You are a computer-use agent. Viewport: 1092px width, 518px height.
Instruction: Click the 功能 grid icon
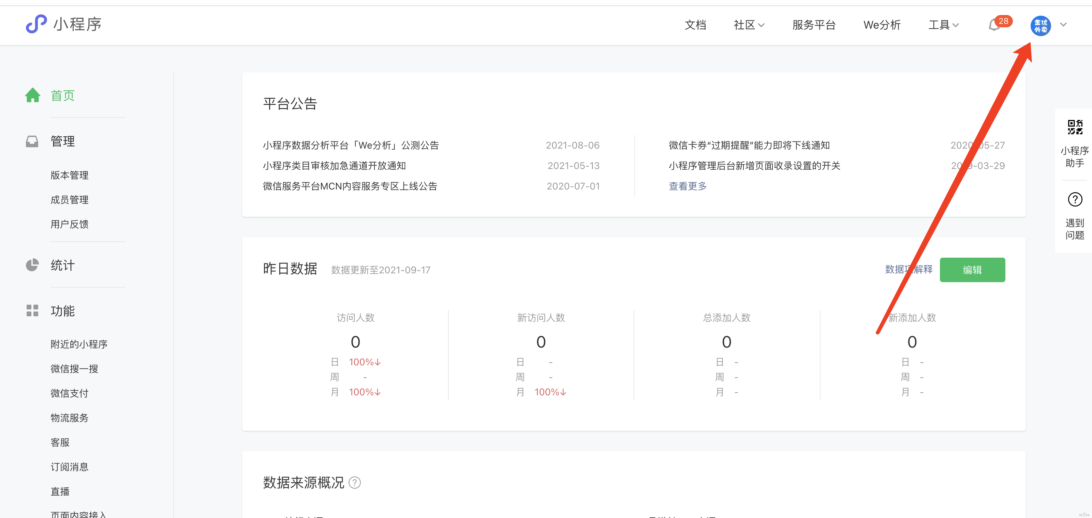[x=32, y=310]
